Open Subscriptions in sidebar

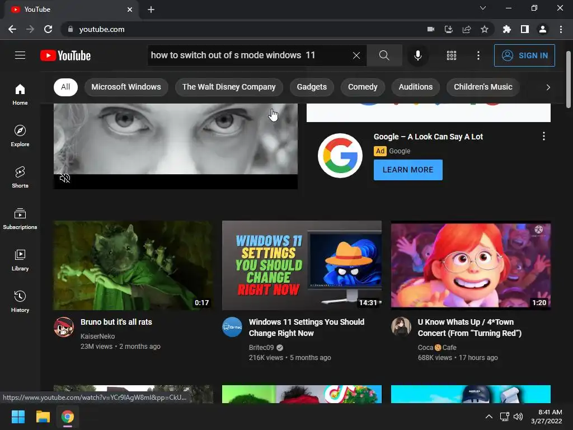(20, 219)
